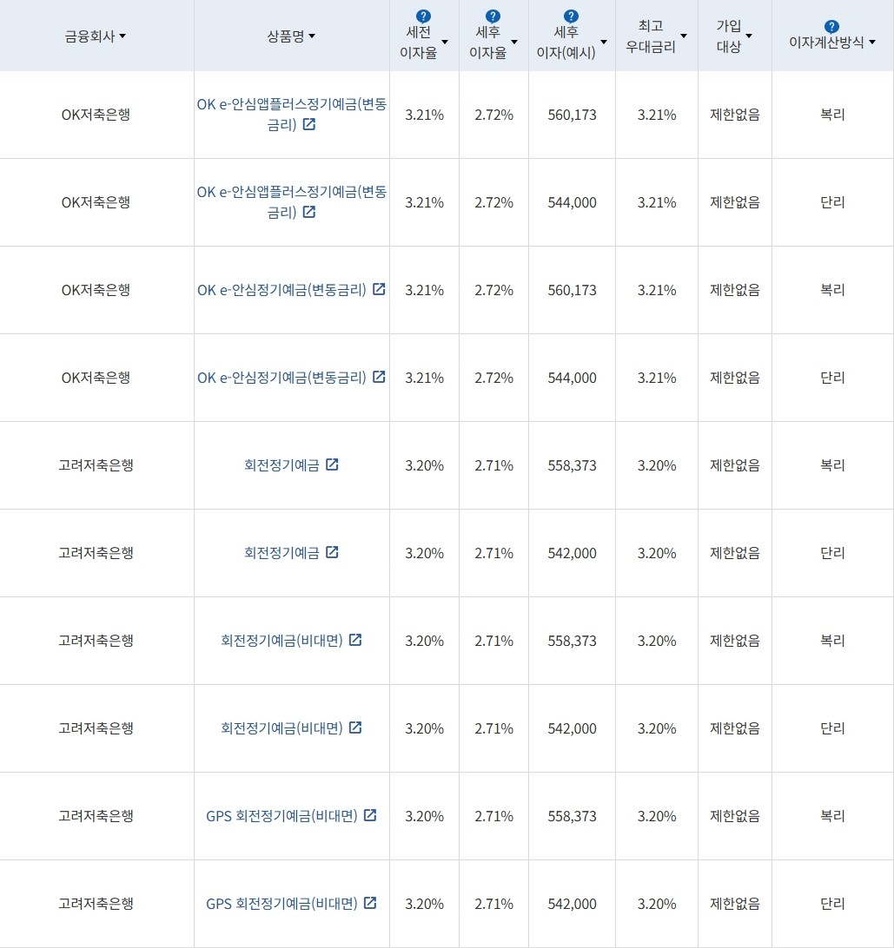Open external link icon next to first 회전정기예금
Screen dimensions: 894x948
tap(332, 465)
